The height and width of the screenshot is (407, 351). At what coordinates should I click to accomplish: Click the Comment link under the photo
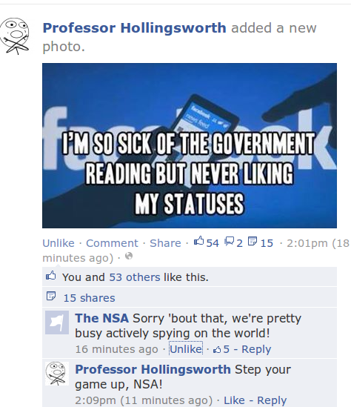pos(112,243)
